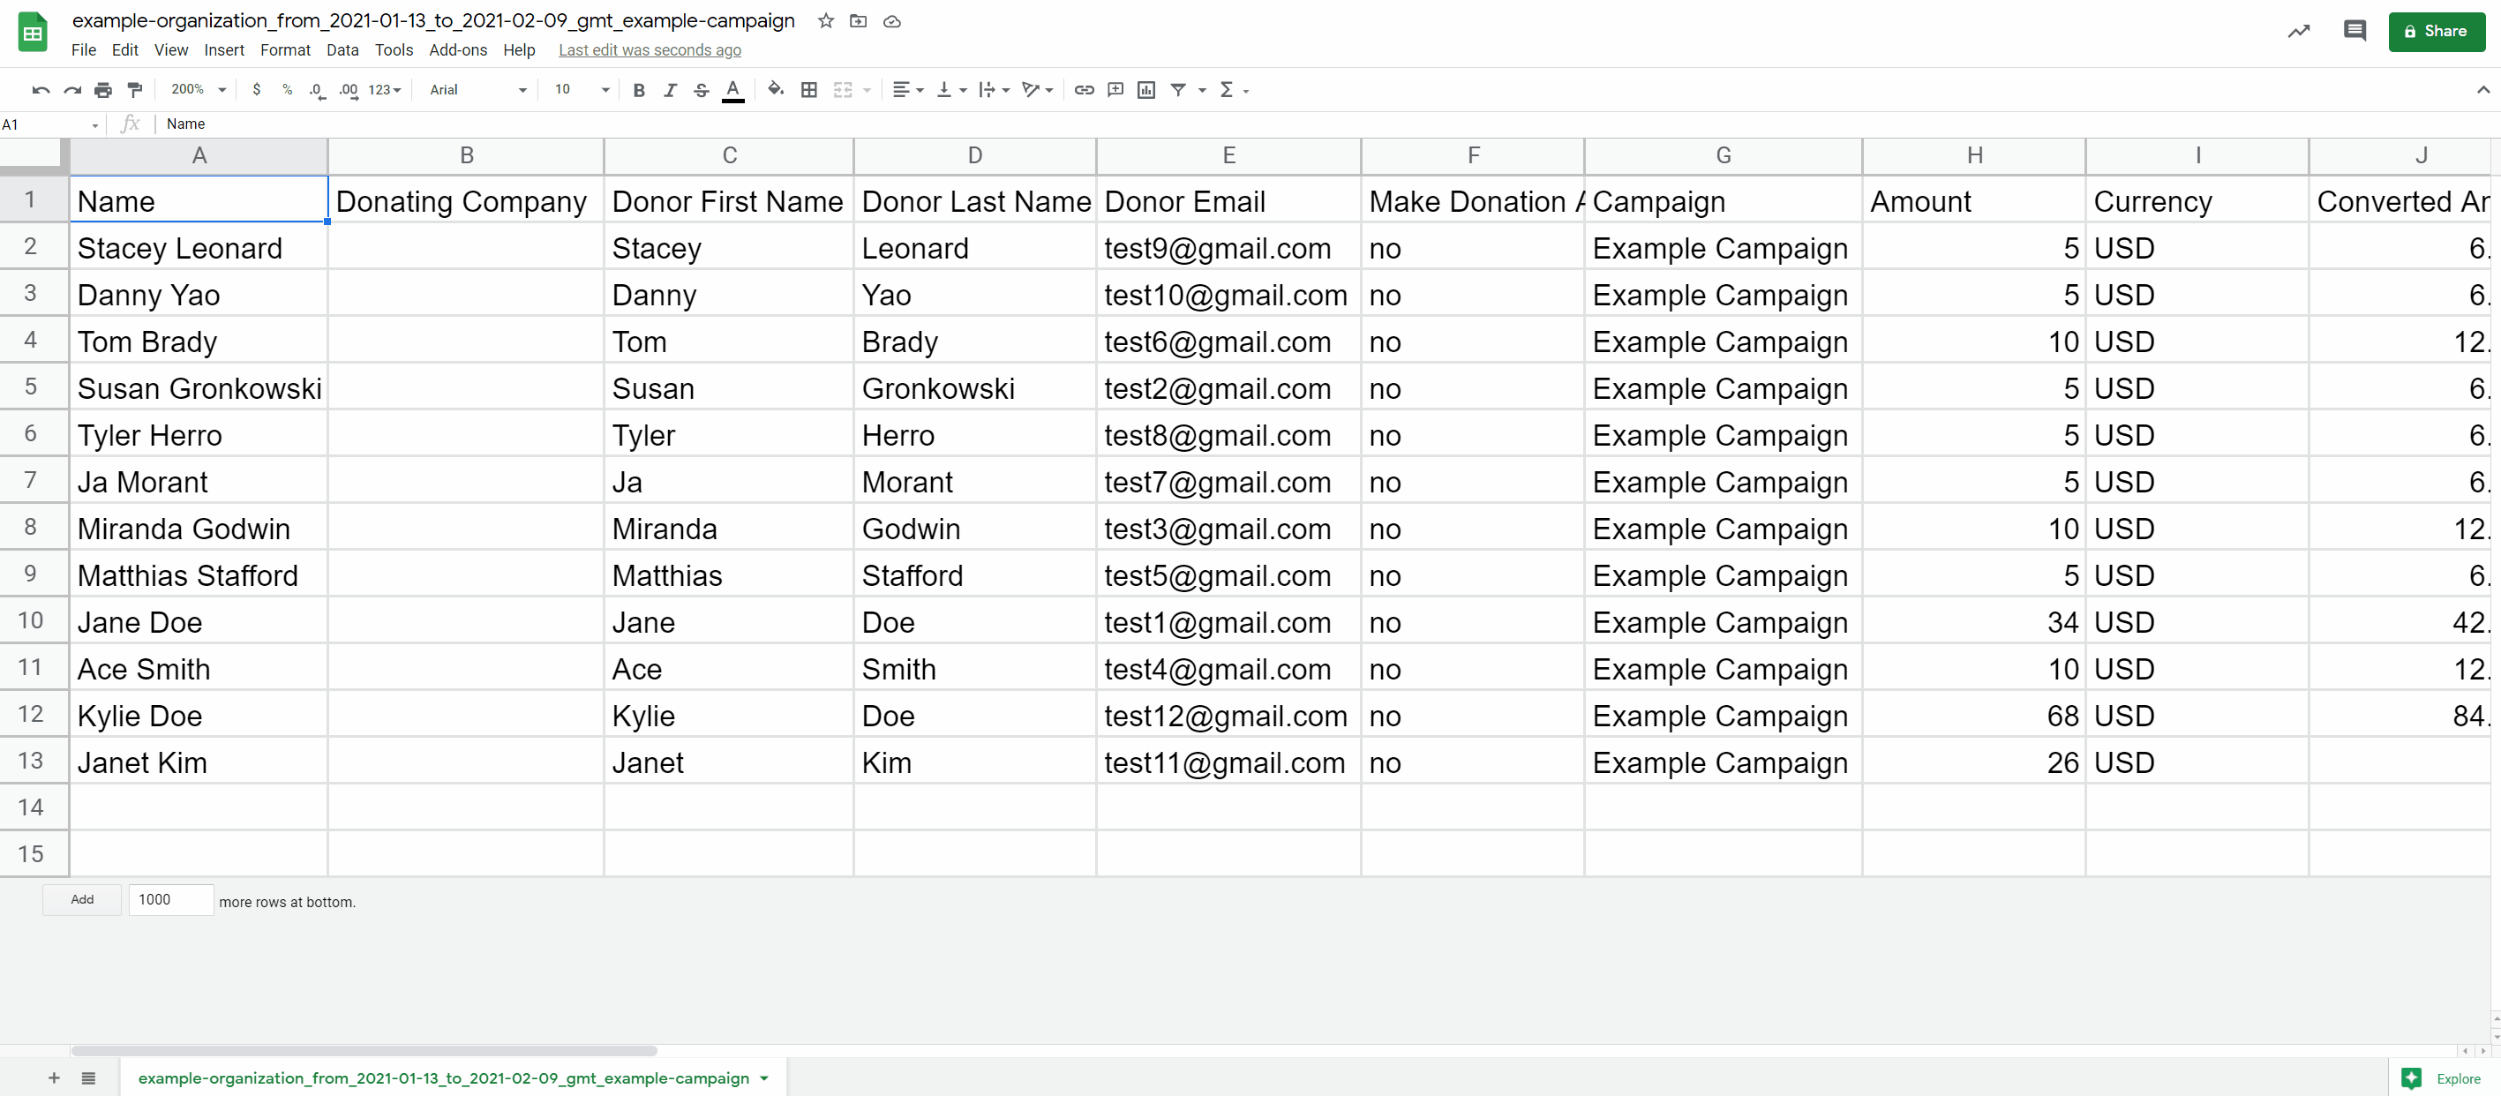Open comment history icon
Image resolution: width=2501 pixels, height=1096 pixels.
(2354, 31)
